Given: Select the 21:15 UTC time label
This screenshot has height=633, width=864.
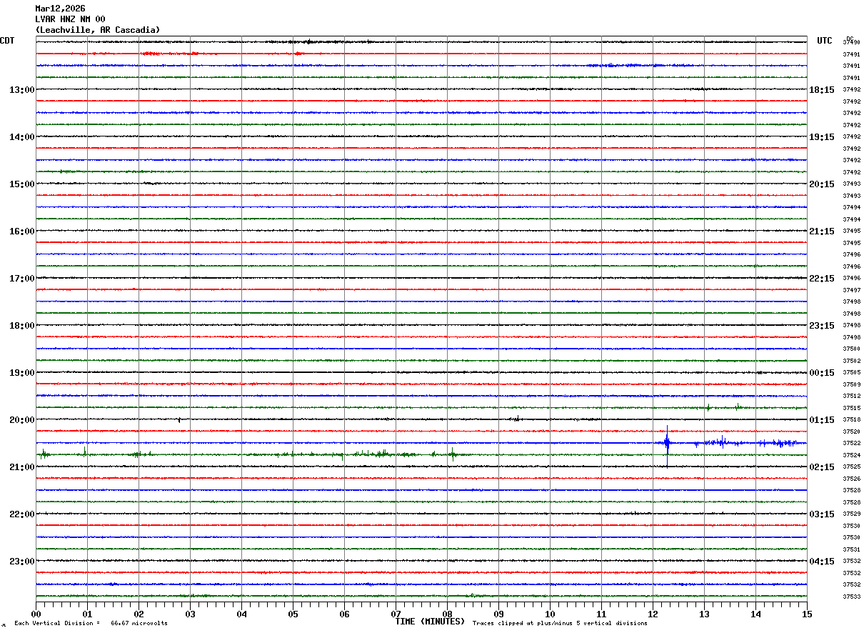Looking at the screenshot, I should (x=822, y=231).
